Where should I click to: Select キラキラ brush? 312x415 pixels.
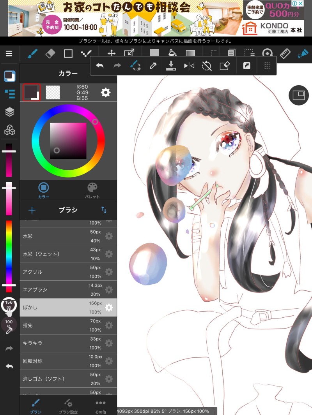(68, 343)
